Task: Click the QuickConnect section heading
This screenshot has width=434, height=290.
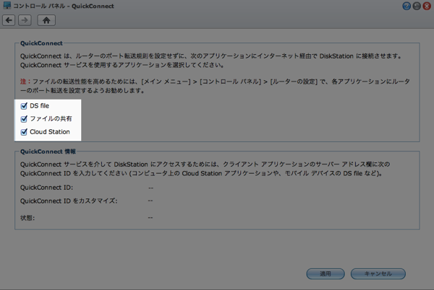Action: point(41,43)
